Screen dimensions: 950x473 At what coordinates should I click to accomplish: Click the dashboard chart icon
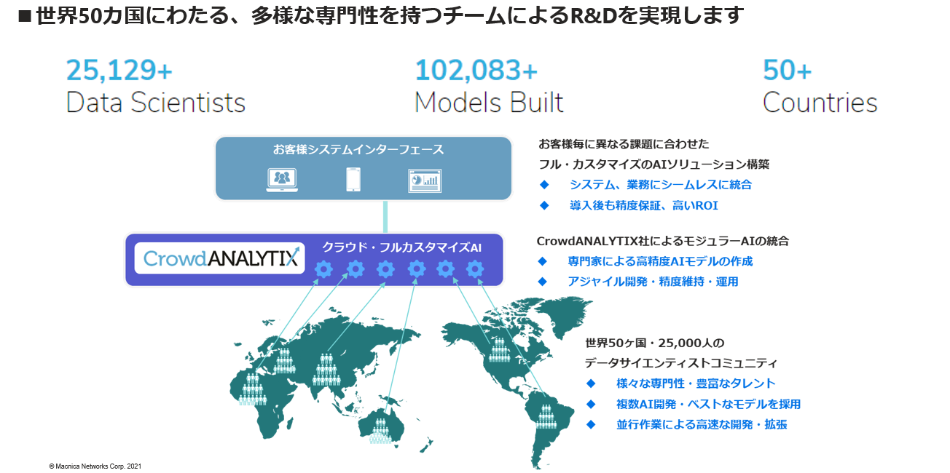pyautogui.click(x=424, y=180)
